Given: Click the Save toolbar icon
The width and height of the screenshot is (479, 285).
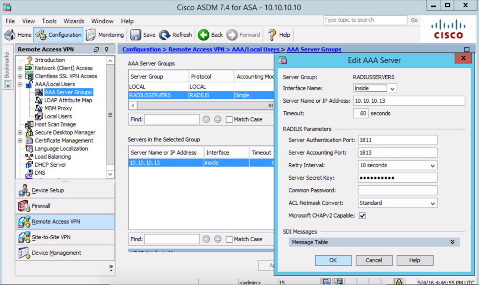Looking at the screenshot, I should click(x=143, y=35).
